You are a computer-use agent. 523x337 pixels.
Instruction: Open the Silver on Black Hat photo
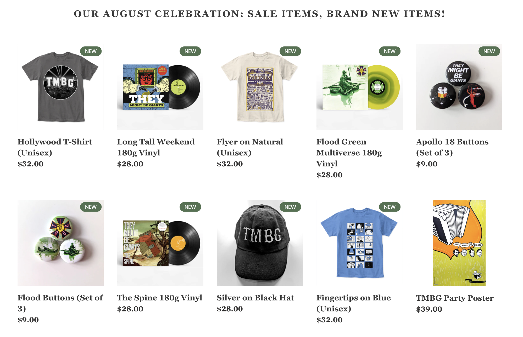tap(260, 243)
